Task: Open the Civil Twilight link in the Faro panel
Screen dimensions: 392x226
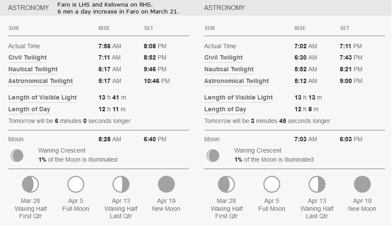Action: pos(27,58)
